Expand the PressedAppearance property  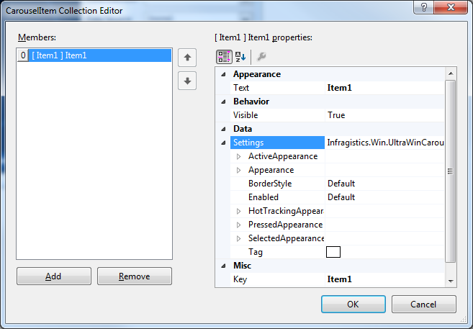tap(240, 225)
